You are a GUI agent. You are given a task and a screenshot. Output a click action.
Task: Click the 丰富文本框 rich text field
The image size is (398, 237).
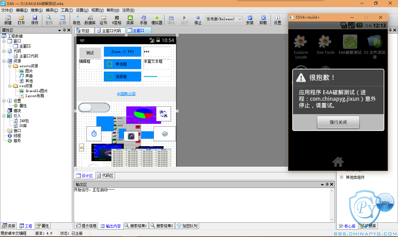pyautogui.click(x=157, y=64)
